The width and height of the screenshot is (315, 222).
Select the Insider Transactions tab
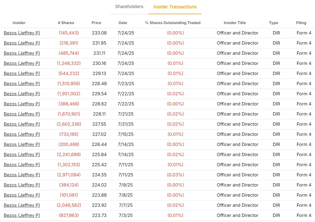(175, 7)
